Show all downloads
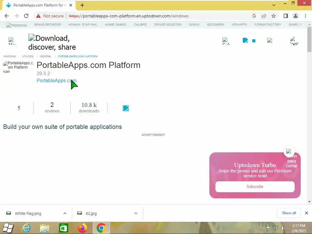Image resolution: width=312 pixels, height=234 pixels. click(289, 213)
